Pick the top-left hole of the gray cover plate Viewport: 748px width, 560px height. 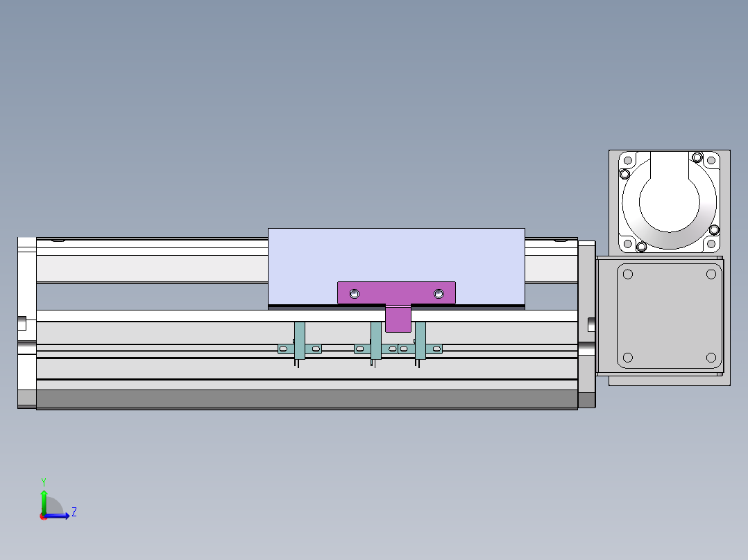pyautogui.click(x=628, y=274)
